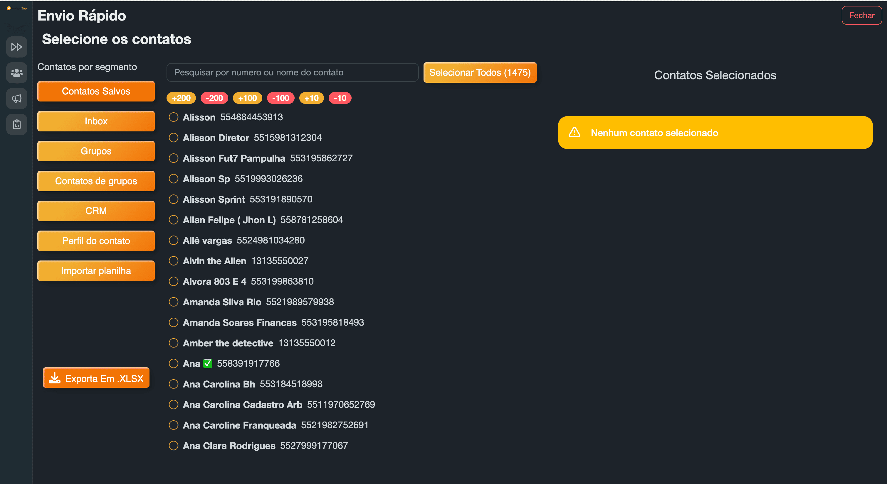The height and width of the screenshot is (484, 887).
Task: Add 200 contacts with +200 chip
Action: click(x=181, y=98)
